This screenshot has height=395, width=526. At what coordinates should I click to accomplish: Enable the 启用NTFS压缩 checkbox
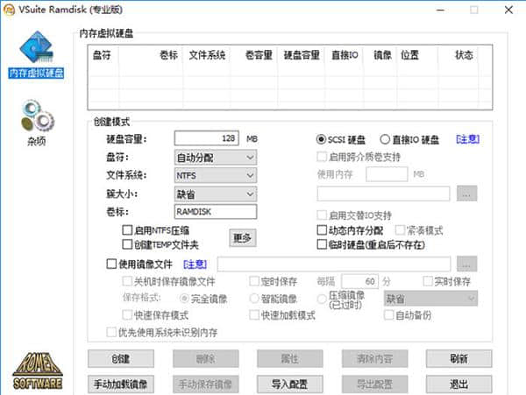click(127, 229)
